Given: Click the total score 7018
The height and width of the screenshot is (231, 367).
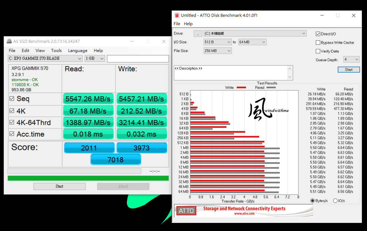Looking at the screenshot, I should click(x=116, y=159).
